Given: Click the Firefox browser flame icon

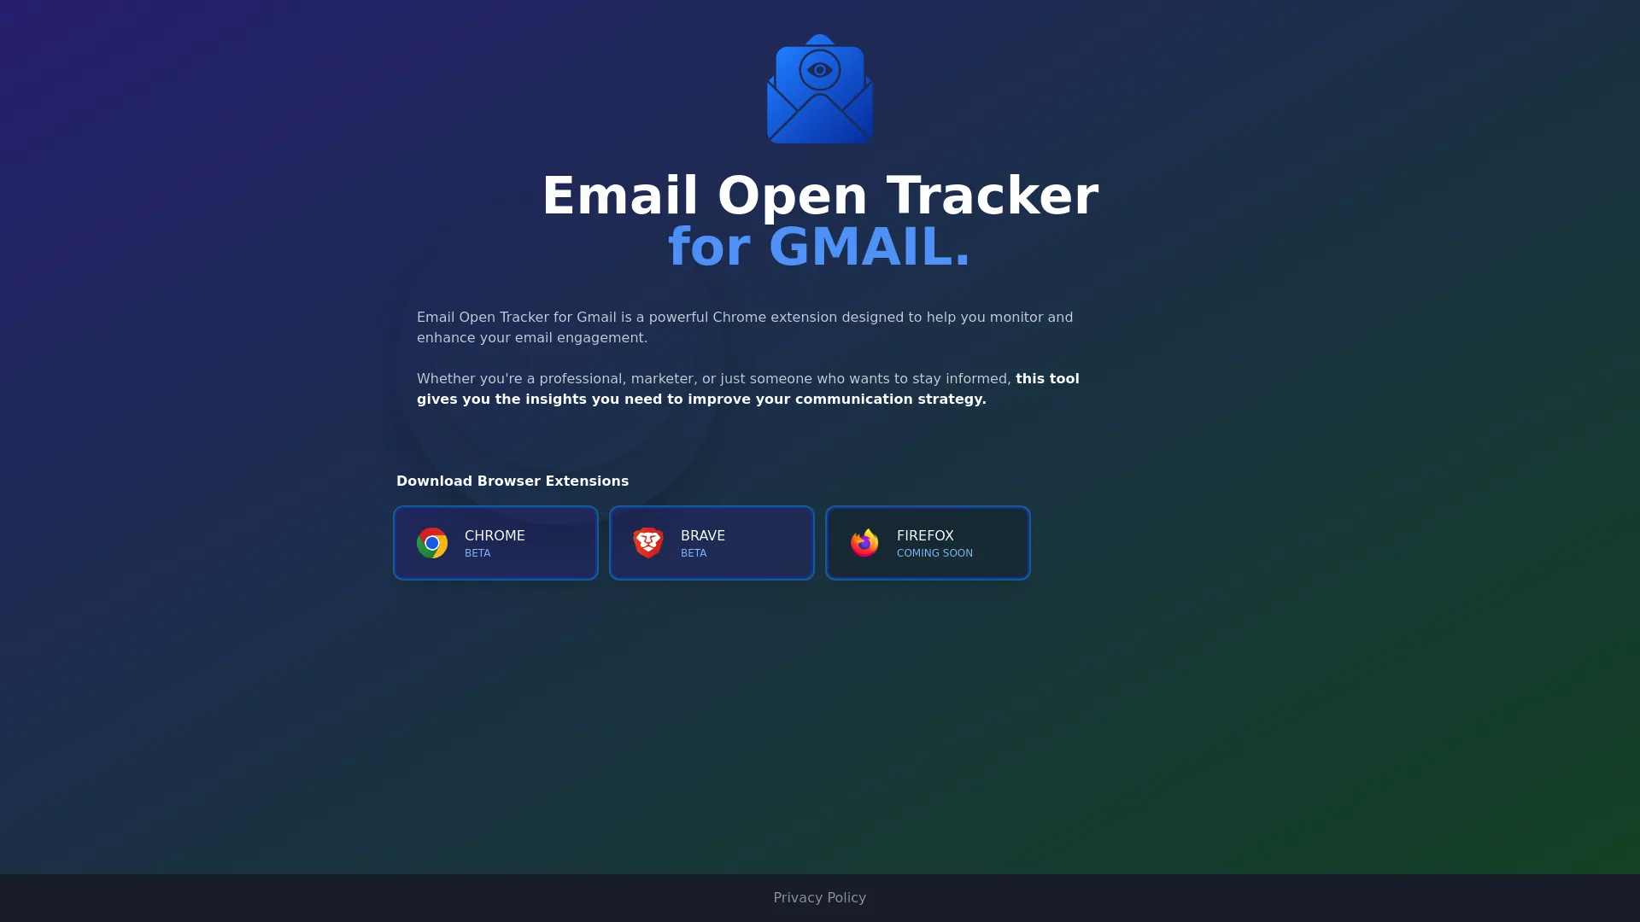Looking at the screenshot, I should pyautogui.click(x=864, y=543).
